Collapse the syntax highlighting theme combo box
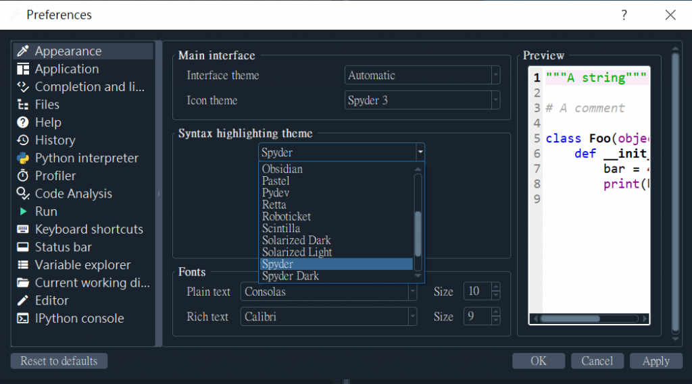The width and height of the screenshot is (692, 384). (341, 152)
